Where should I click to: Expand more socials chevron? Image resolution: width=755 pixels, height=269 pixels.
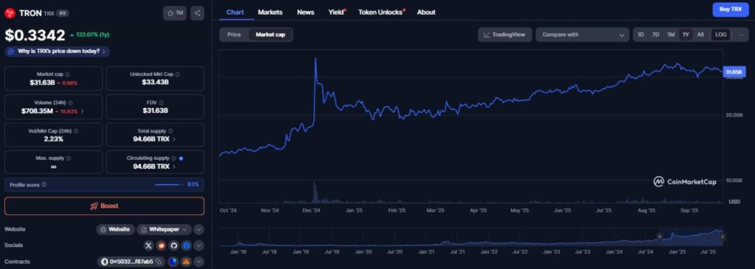click(199, 245)
